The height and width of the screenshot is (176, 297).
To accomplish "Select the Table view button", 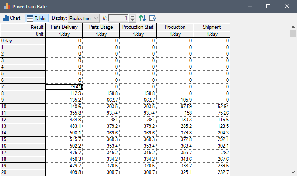I will tap(37, 18).
